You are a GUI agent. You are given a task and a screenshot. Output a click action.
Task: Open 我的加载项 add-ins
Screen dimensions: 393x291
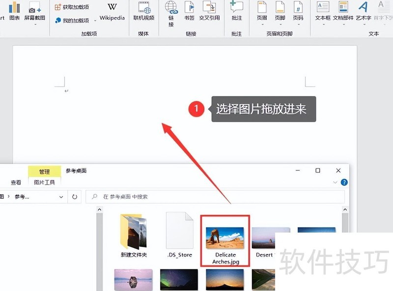click(72, 21)
